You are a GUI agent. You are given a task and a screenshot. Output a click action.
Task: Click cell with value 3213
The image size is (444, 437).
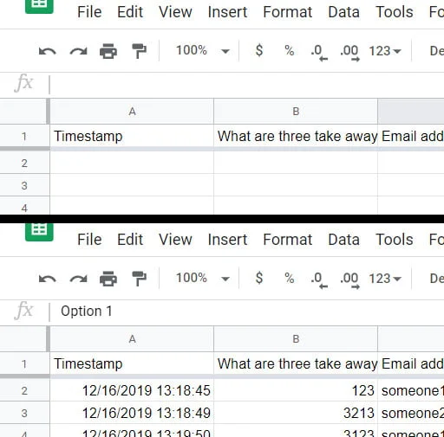(296, 413)
